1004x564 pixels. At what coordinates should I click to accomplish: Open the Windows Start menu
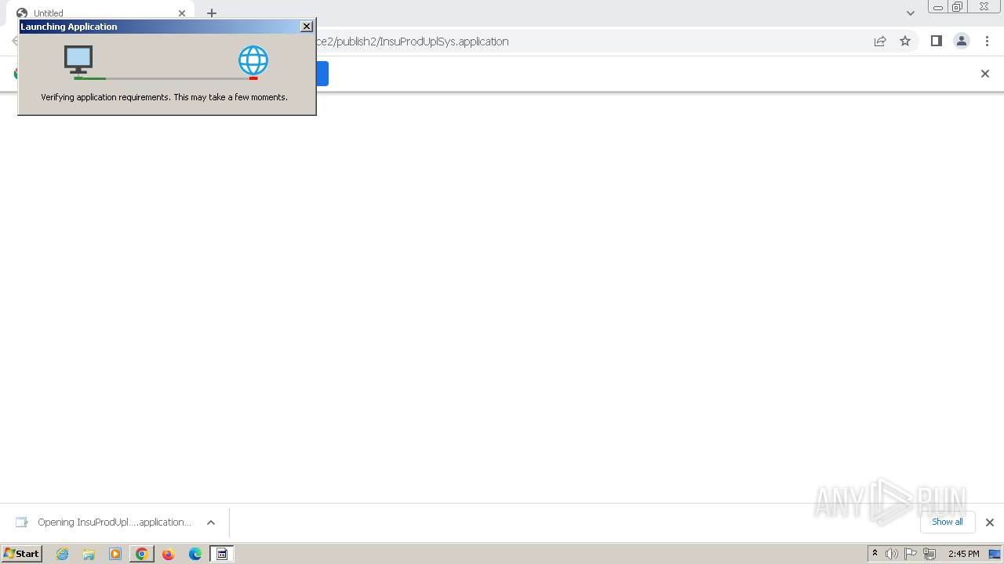click(22, 554)
